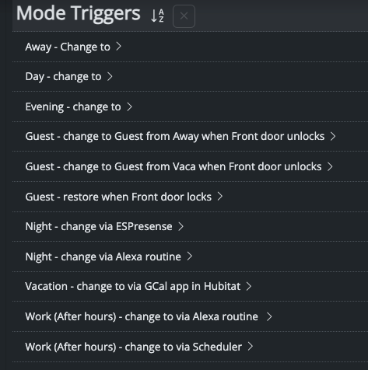Image resolution: width=368 pixels, height=370 pixels.
Task: Expand the Evening - change to chevron
Action: tap(129, 106)
